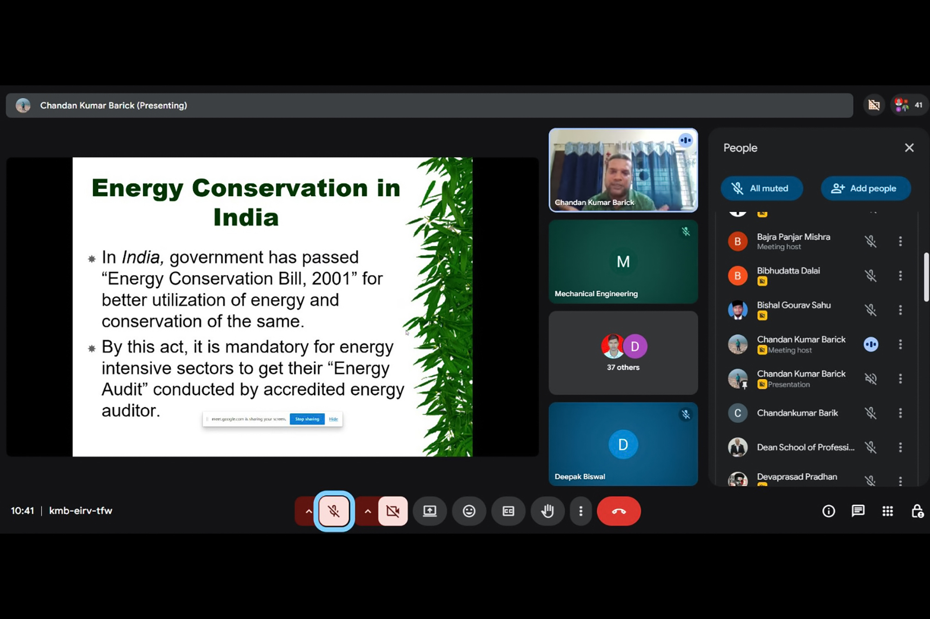The height and width of the screenshot is (619, 930).
Task: Open the emoji reactions button
Action: (x=469, y=511)
